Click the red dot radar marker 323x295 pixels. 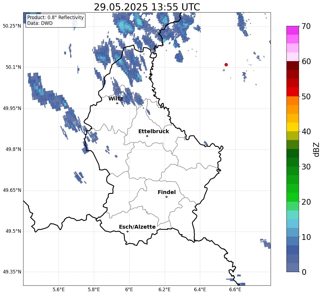click(226, 65)
